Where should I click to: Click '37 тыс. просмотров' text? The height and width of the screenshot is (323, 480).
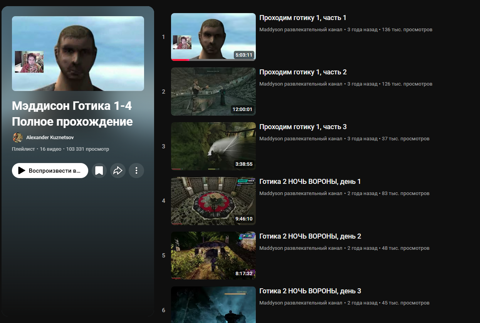(406, 139)
